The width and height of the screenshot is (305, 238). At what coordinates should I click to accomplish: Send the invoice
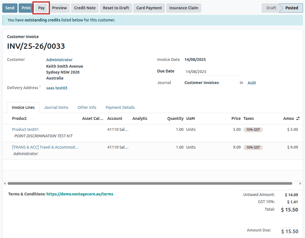(10, 8)
